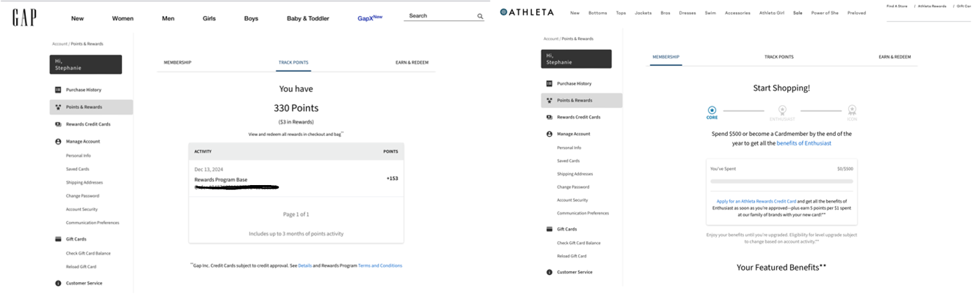Click the 'Rewards Program Base' activity row

(296, 178)
